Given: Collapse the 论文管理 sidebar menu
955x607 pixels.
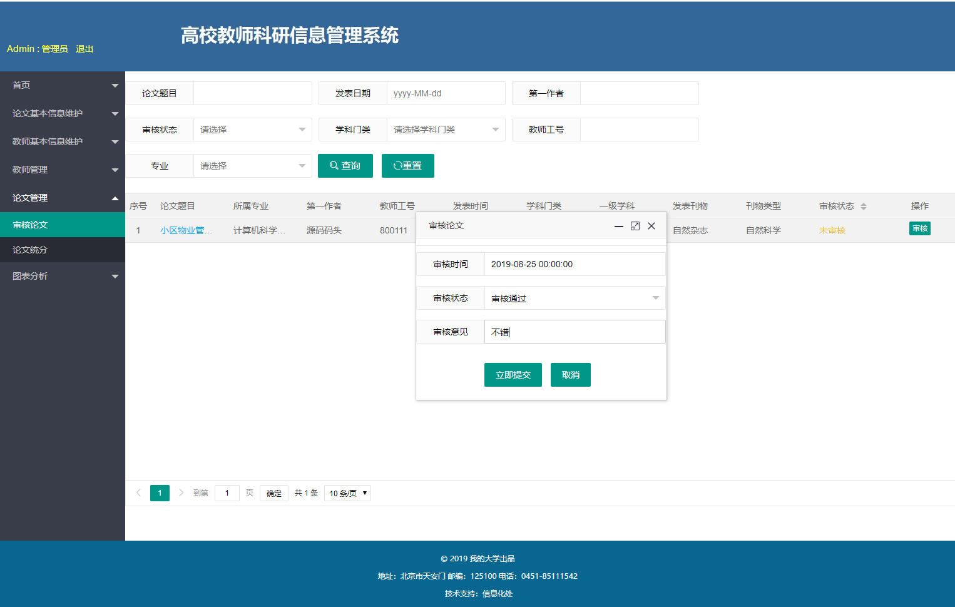Looking at the screenshot, I should [x=63, y=198].
